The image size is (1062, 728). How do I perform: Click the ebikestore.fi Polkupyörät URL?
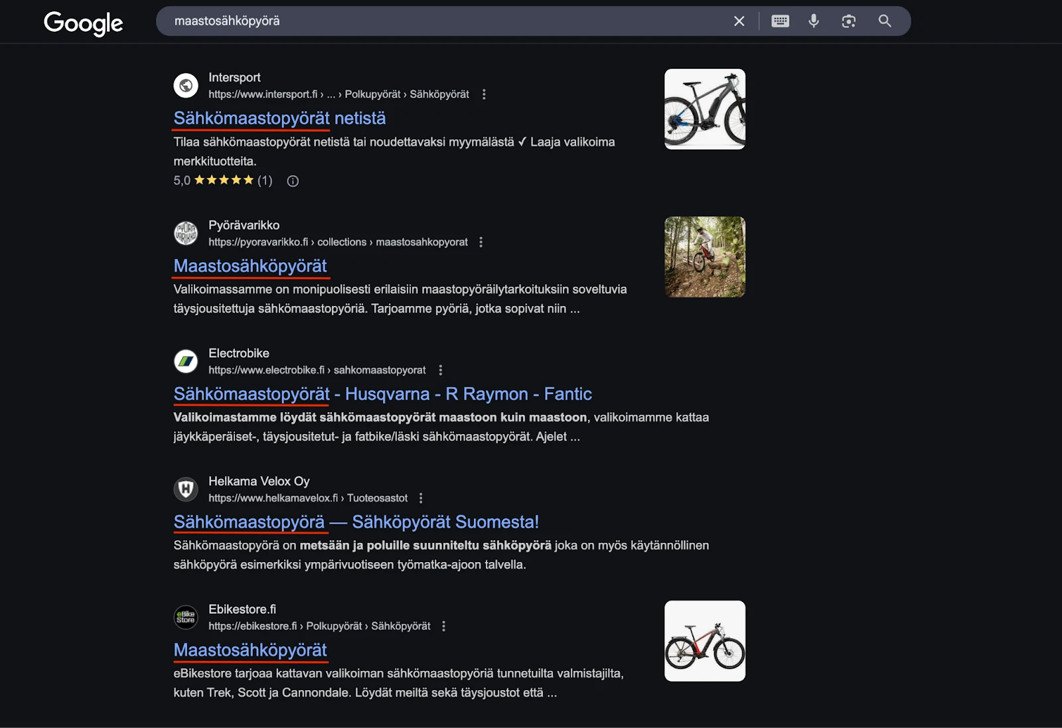[x=319, y=626]
